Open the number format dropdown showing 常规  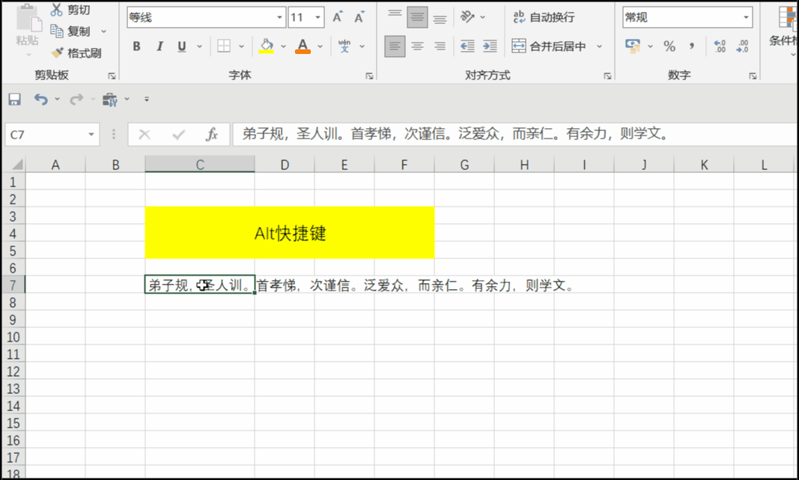(x=747, y=16)
